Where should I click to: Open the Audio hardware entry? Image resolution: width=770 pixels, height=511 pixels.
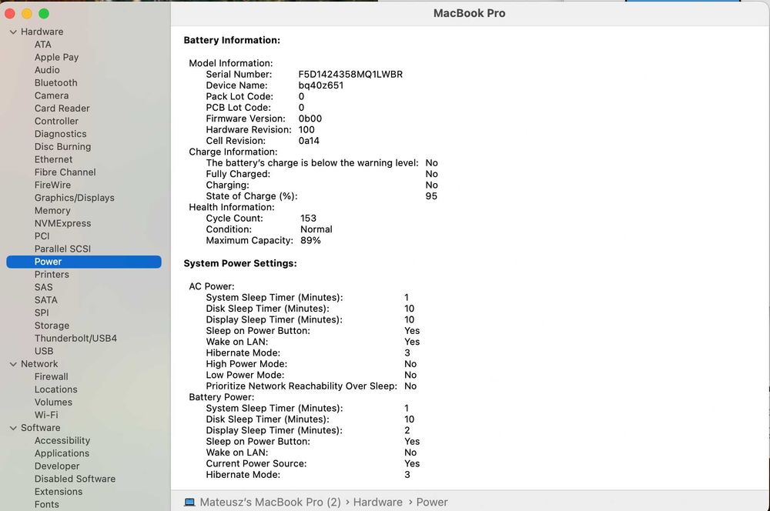[47, 70]
